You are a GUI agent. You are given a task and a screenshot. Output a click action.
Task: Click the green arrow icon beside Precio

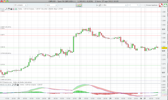click(16, 9)
